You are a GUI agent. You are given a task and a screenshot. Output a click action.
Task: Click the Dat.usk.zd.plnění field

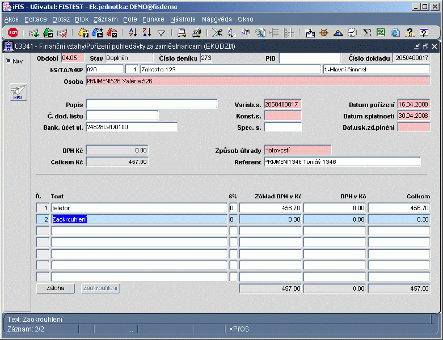(414, 127)
